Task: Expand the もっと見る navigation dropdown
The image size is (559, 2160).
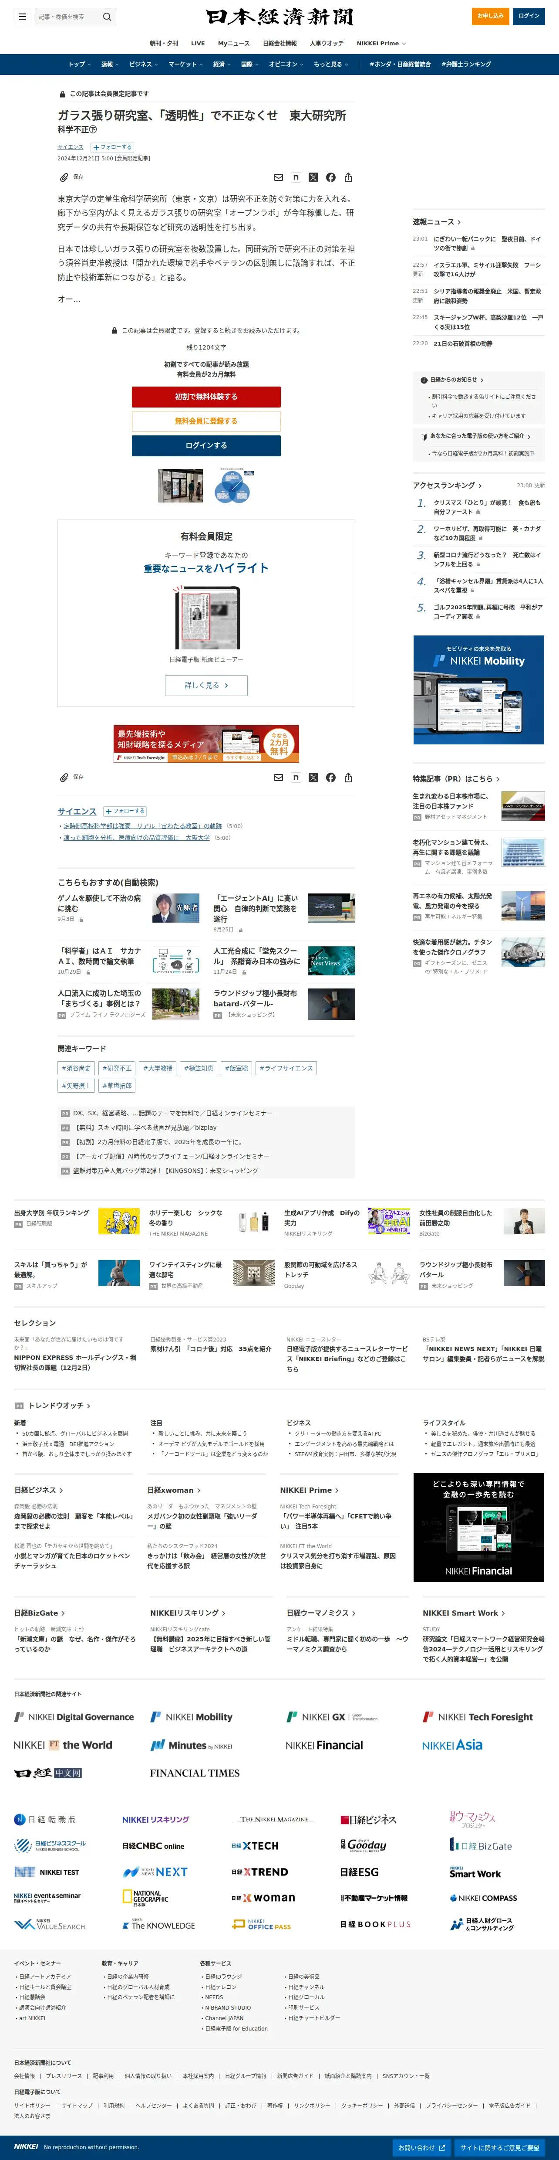Action: tap(330, 65)
